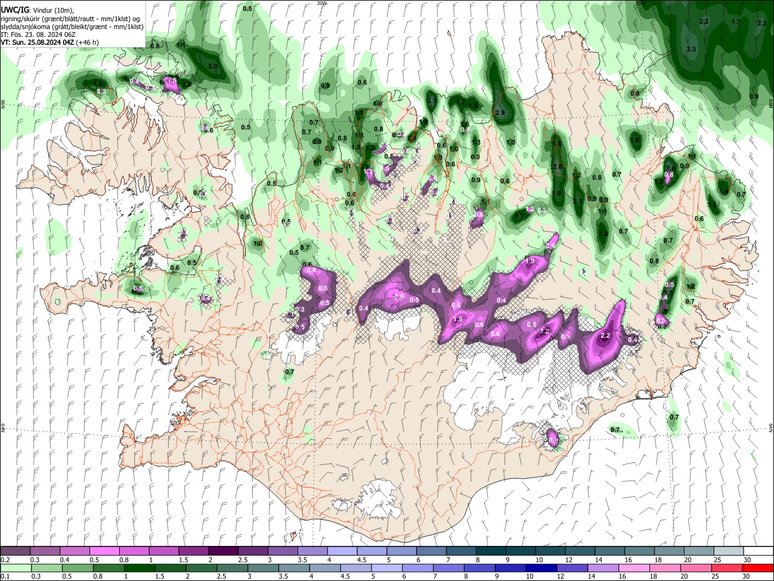
Task: Click the 'UWC/IG: Vindur (10m)' title text
Action: [37, 10]
